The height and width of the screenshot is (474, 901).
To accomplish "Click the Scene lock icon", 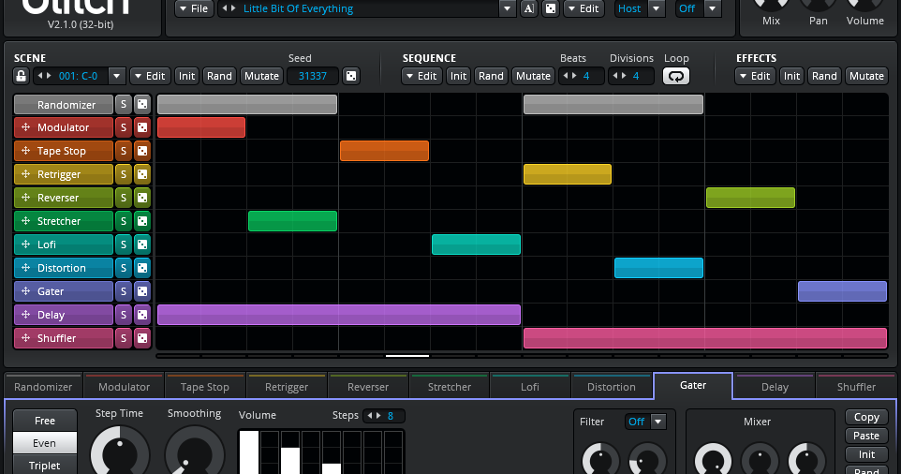I will pos(21,76).
